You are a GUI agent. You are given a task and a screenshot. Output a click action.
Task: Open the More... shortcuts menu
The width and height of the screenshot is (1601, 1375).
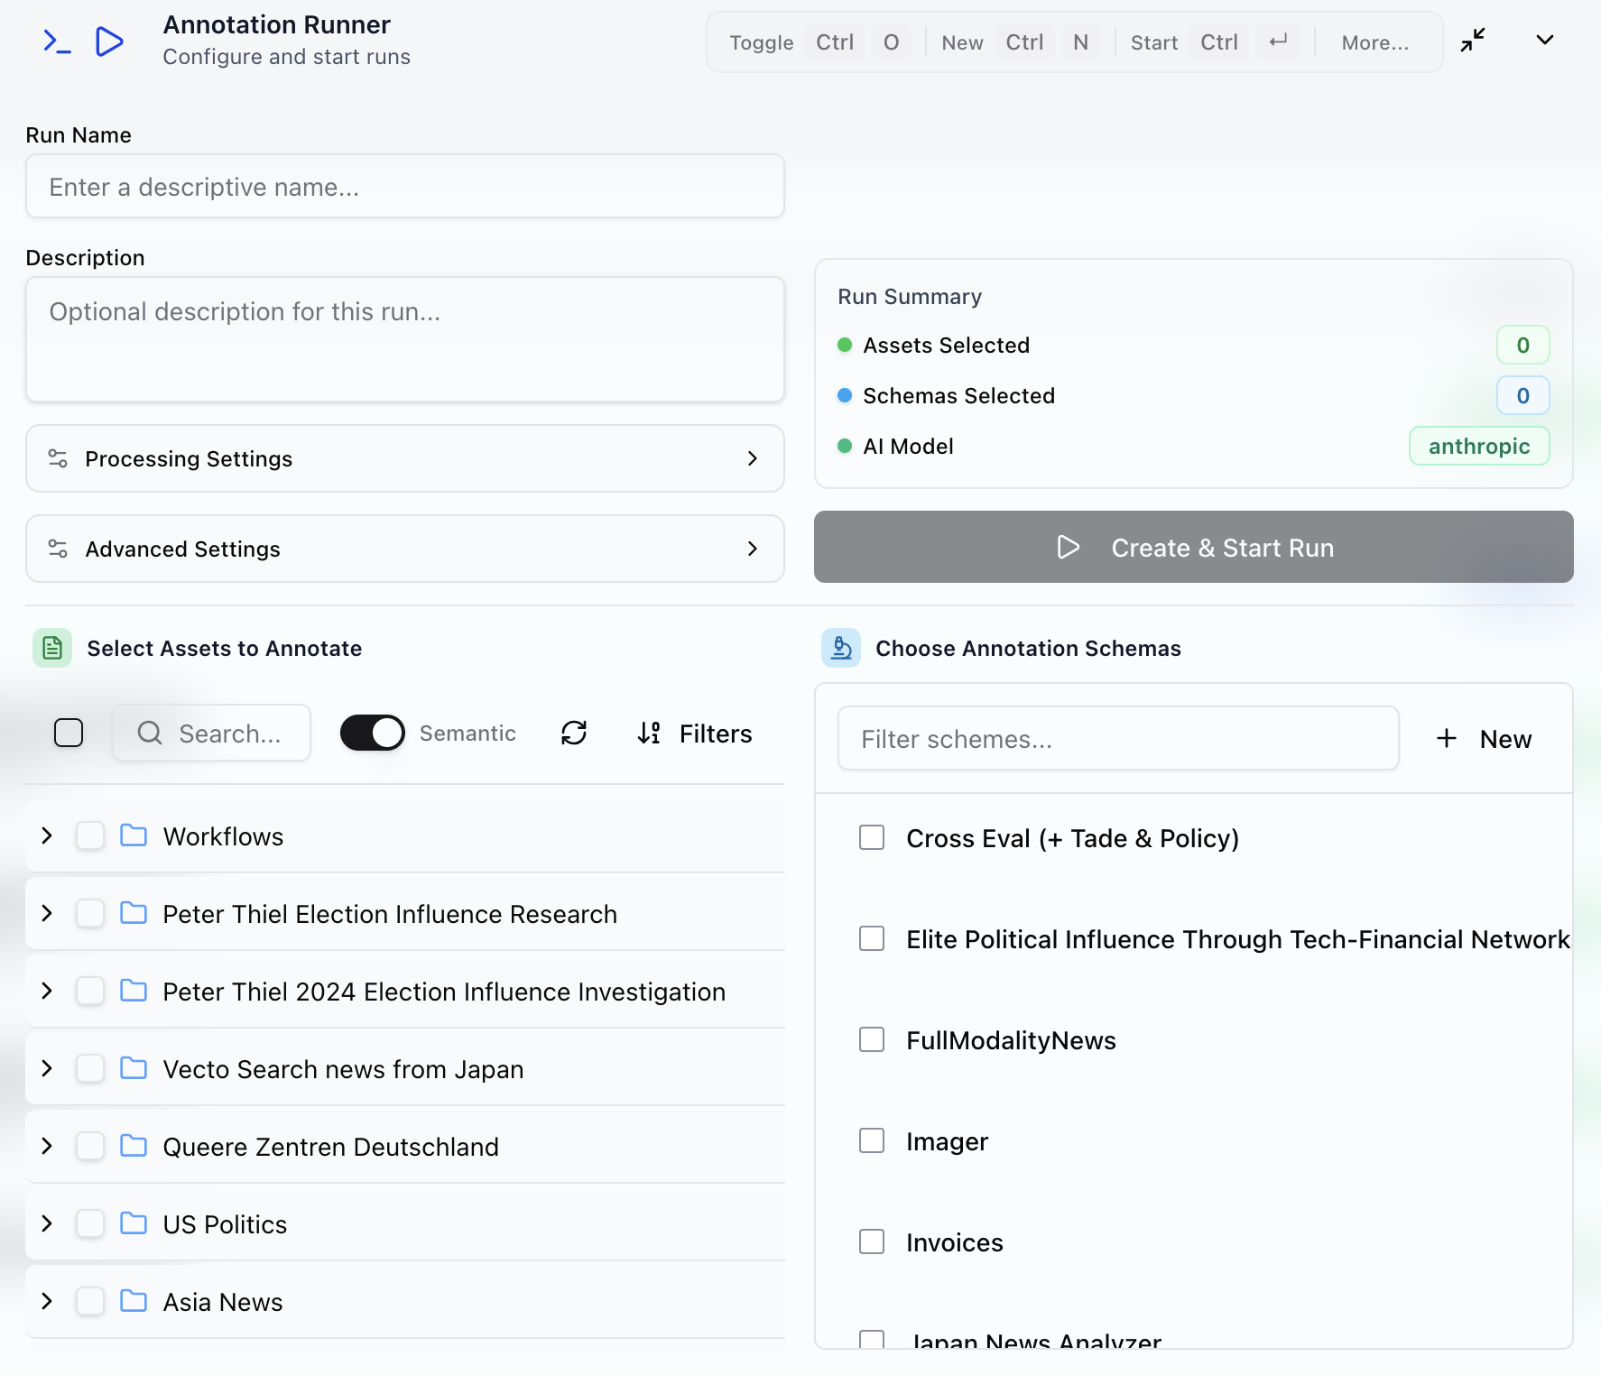[1374, 42]
